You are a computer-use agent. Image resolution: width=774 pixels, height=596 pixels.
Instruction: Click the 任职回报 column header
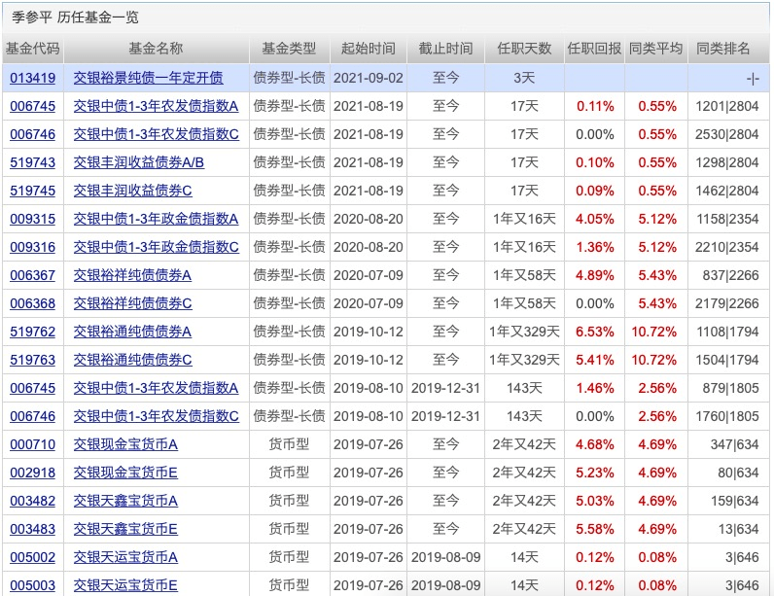point(594,49)
